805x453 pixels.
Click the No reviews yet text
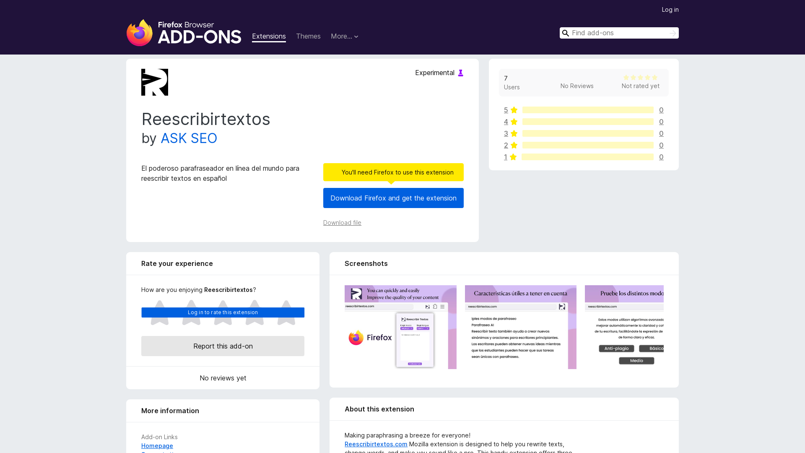223,378
